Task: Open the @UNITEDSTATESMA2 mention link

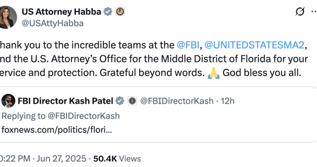Action: click(x=254, y=45)
